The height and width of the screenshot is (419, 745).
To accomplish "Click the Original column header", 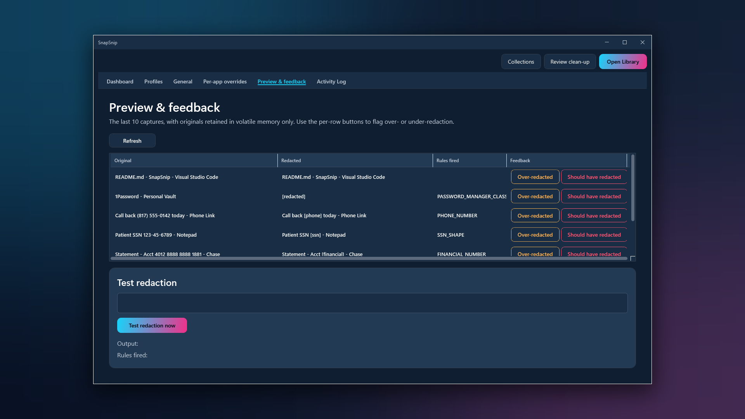I will (x=194, y=161).
